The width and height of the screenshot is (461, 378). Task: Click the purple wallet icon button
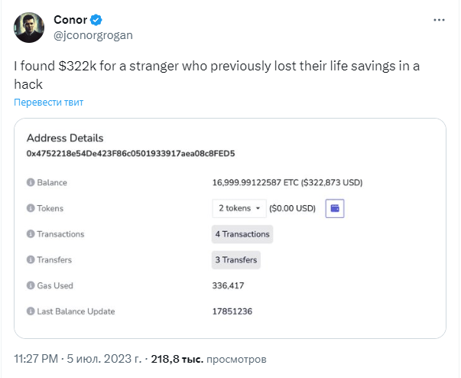tap(335, 208)
